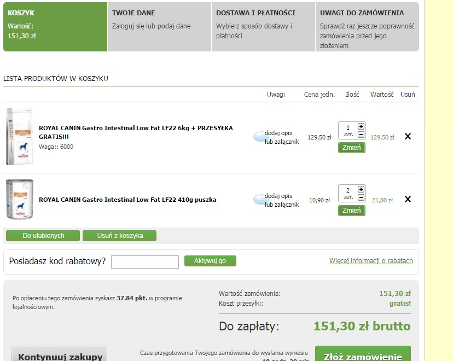The image size is (453, 361).
Task: Focus the discount code input field
Action: tap(145, 262)
